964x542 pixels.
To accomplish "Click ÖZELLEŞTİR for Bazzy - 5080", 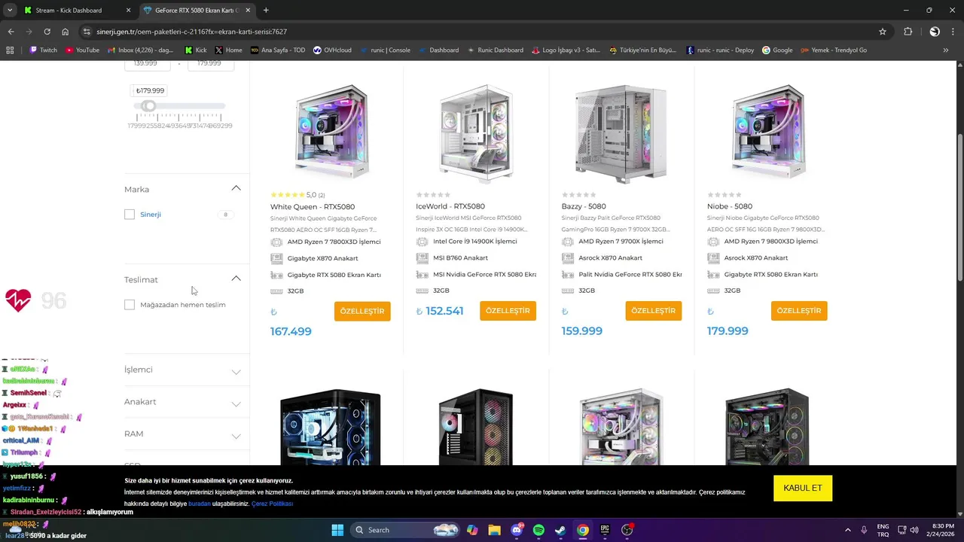I will click(x=653, y=310).
